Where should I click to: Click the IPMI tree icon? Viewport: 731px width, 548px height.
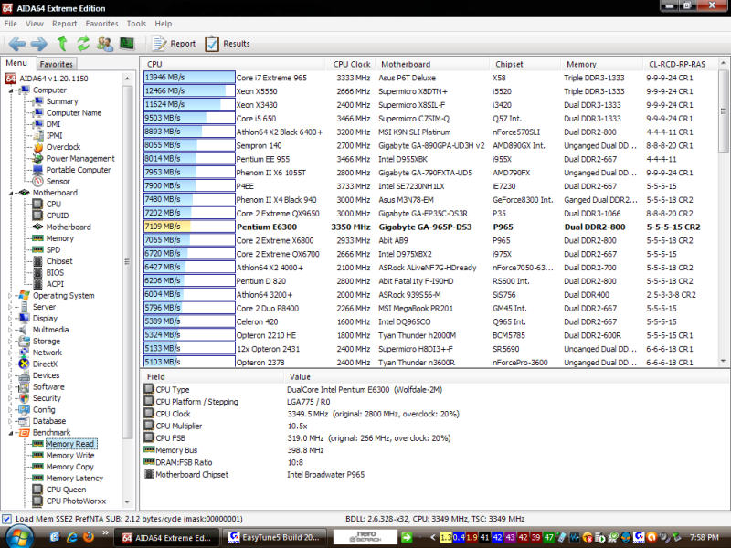point(38,135)
